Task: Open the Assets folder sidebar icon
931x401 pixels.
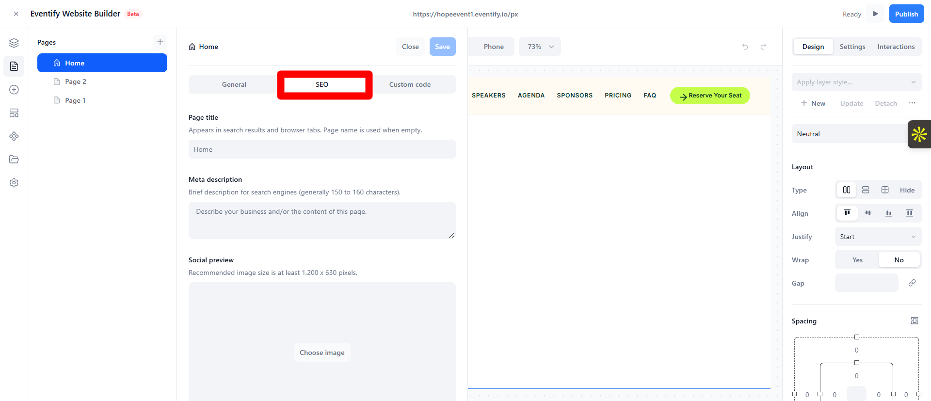Action: point(14,160)
